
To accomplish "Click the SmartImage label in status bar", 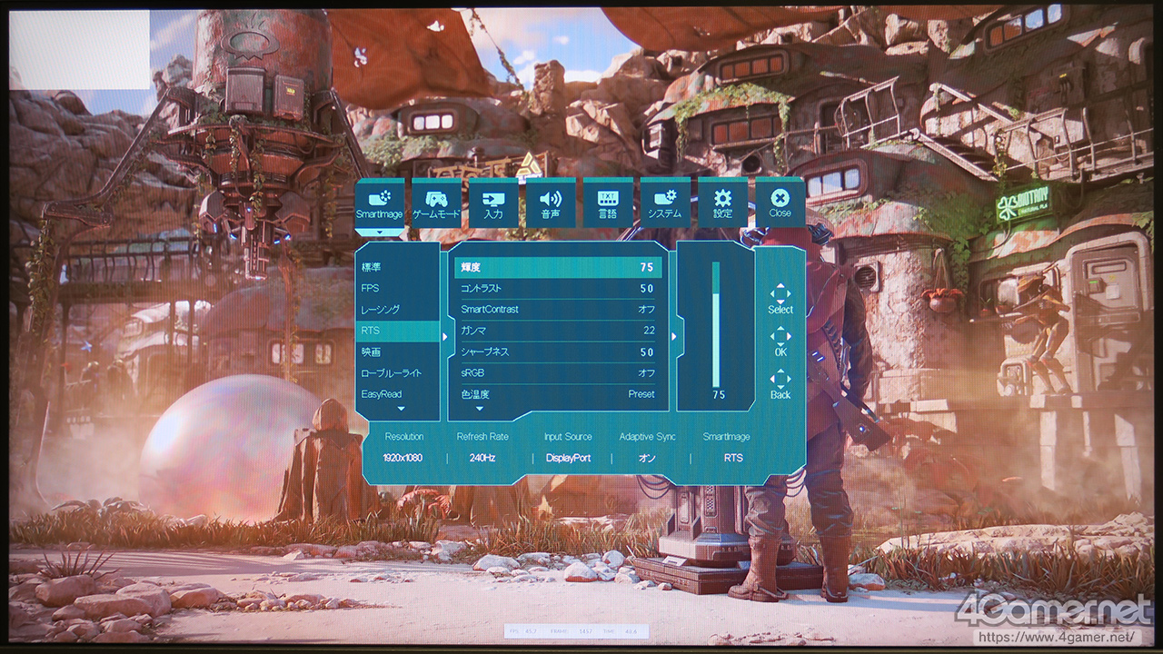I will [x=726, y=437].
